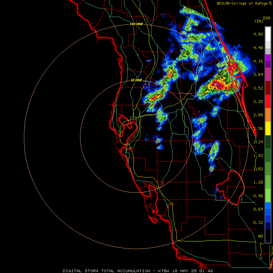Select the 0.32 legend value

(258, 223)
